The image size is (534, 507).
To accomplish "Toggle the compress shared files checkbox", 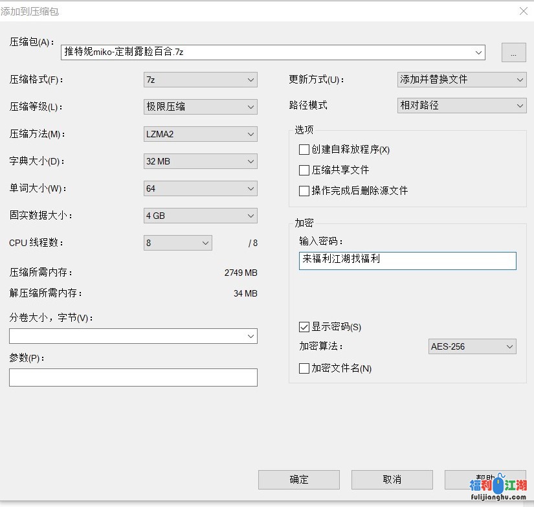I will tap(304, 170).
